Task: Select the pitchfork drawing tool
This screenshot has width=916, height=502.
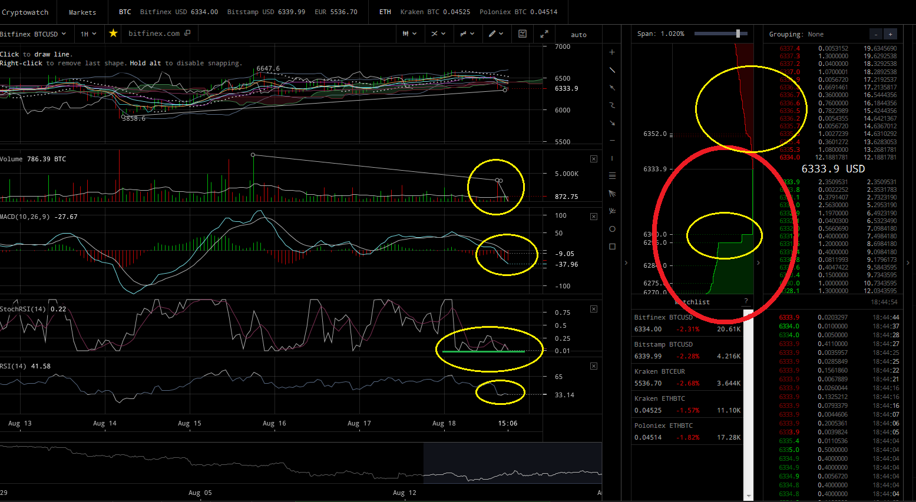Action: point(612,211)
